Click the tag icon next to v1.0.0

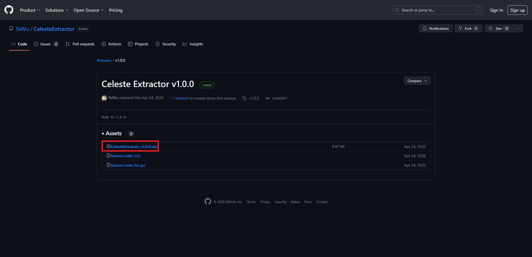pyautogui.click(x=245, y=98)
